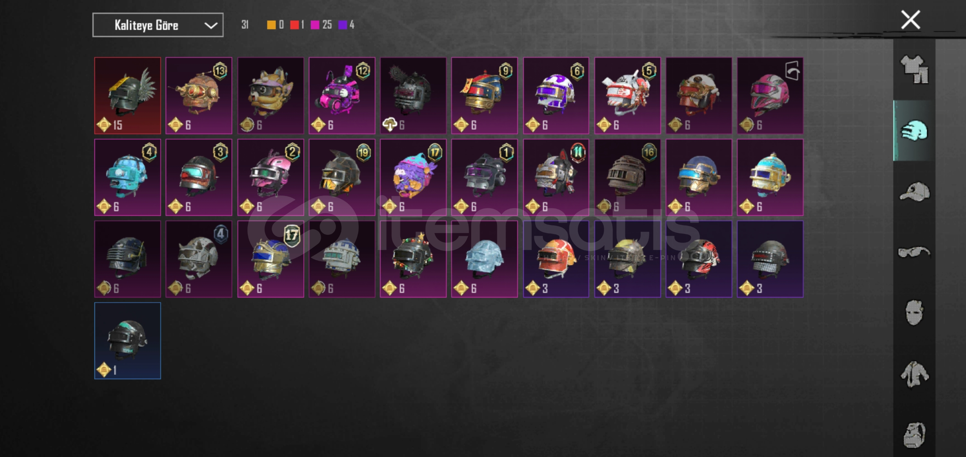
Task: Close the inventory with the X button
Action: (x=910, y=20)
